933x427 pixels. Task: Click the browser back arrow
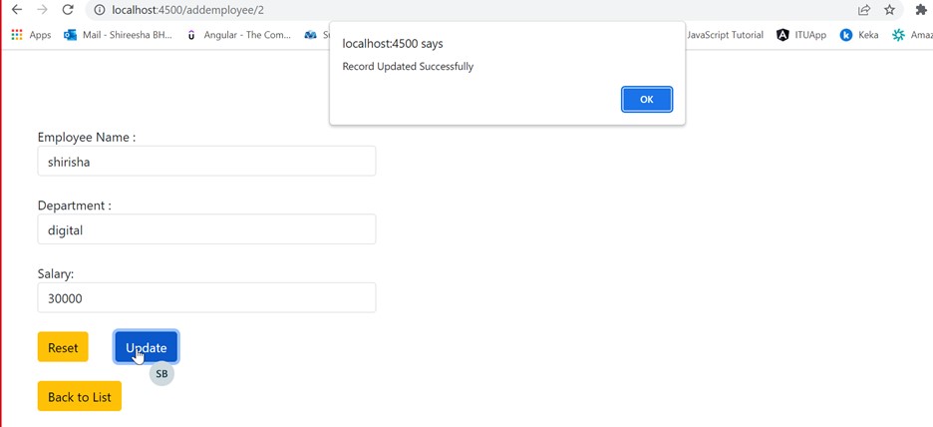(x=16, y=10)
